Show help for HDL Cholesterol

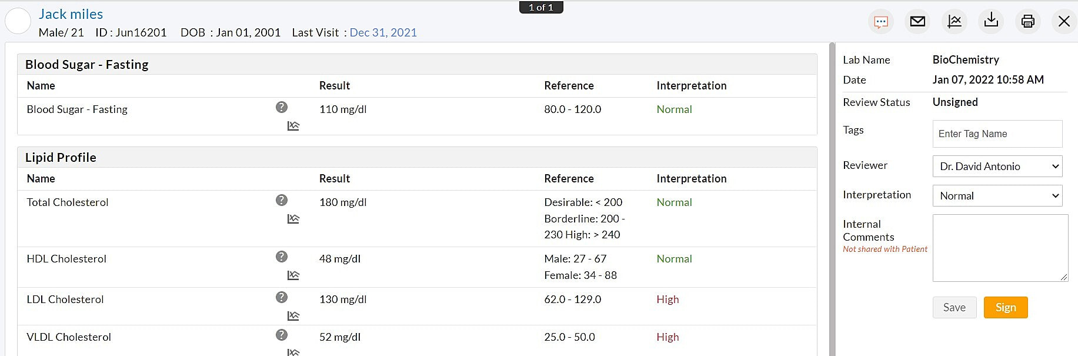tap(282, 257)
